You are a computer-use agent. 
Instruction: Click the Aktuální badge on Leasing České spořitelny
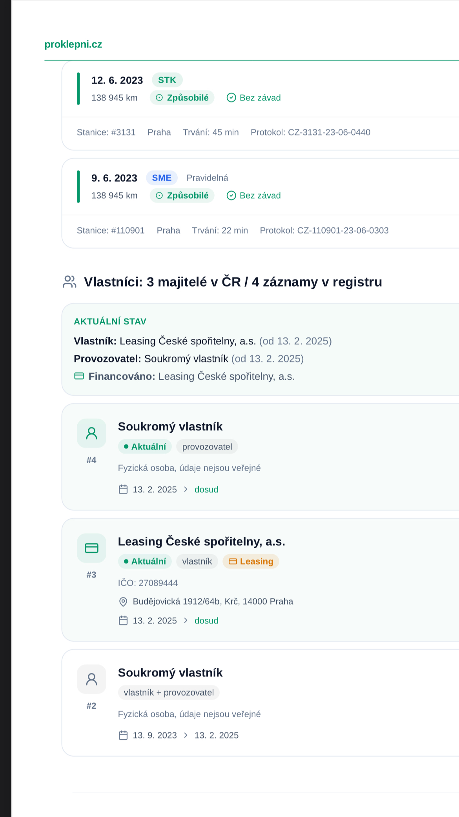pyautogui.click(x=145, y=561)
